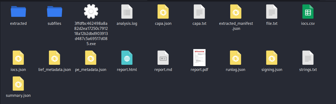Click the 'report.md' filename label

coord(163,70)
